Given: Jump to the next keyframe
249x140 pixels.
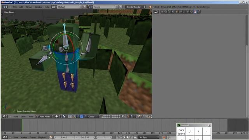Looking at the screenshot, I should pyautogui.click(x=132, y=137).
